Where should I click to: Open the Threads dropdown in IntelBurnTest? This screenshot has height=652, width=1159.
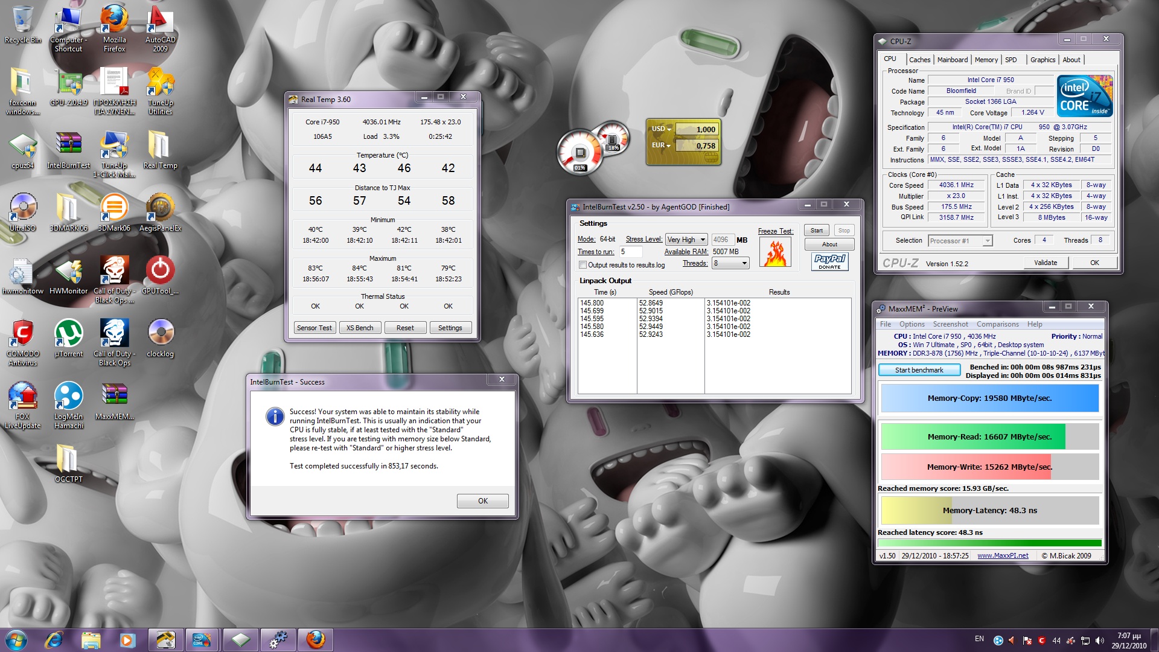click(730, 263)
